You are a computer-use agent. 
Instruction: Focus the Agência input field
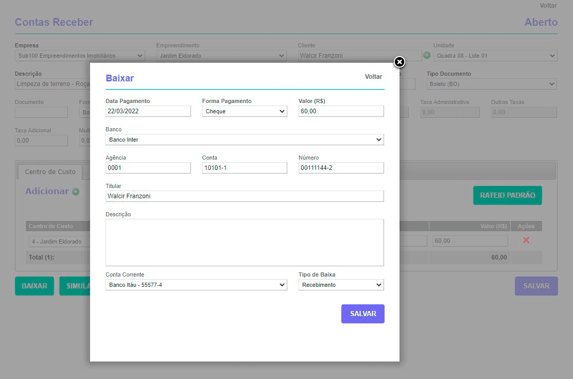pyautogui.click(x=148, y=168)
